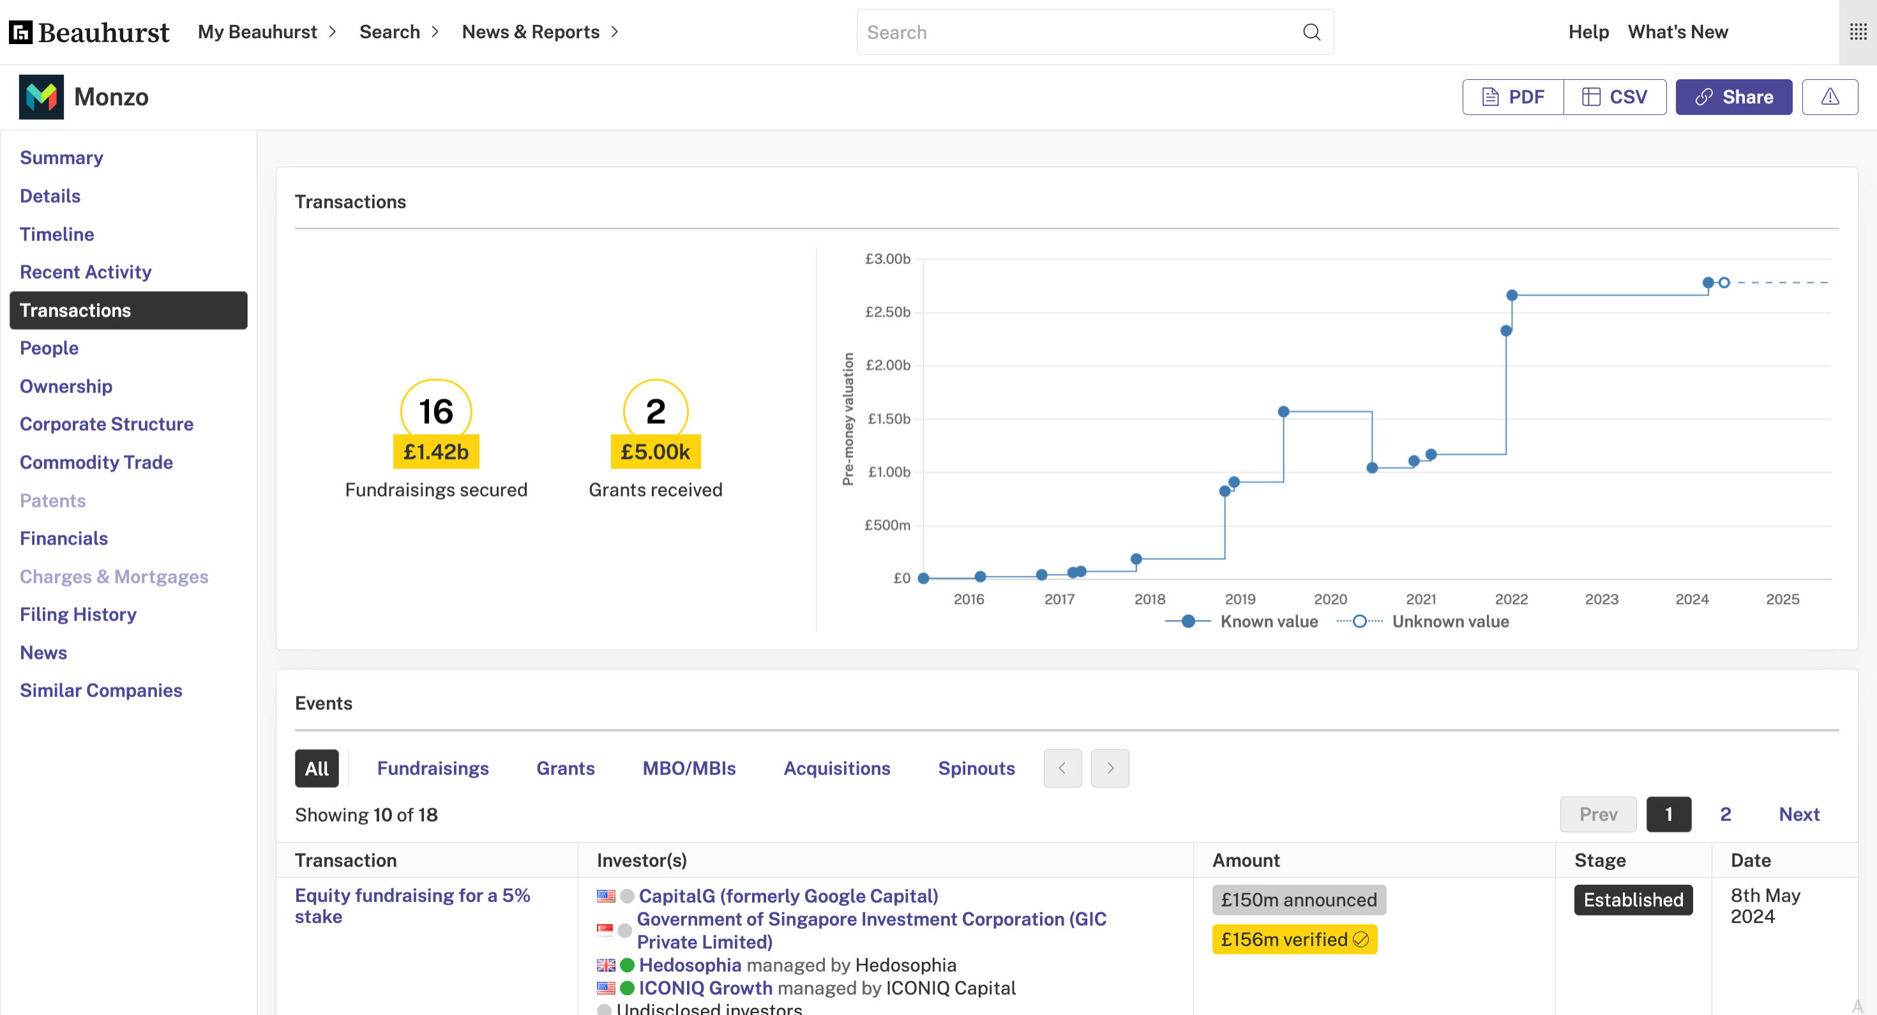1877x1015 pixels.
Task: Click the Monzo company logo
Action: pyautogui.click(x=41, y=97)
